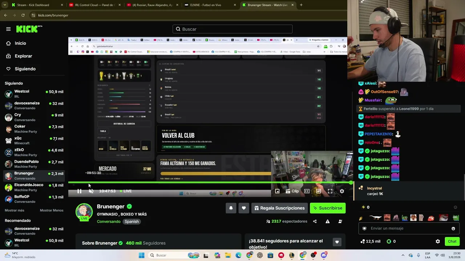
Task: Open the Kick hamburger menu
Action: click(8, 29)
